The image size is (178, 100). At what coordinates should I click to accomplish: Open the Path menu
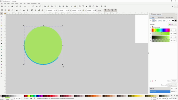[x=21, y=3]
